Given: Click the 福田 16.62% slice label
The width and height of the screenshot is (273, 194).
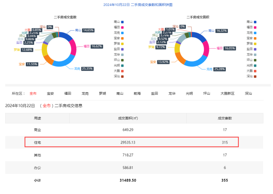Looking at the screenshot, I should [93, 46].
